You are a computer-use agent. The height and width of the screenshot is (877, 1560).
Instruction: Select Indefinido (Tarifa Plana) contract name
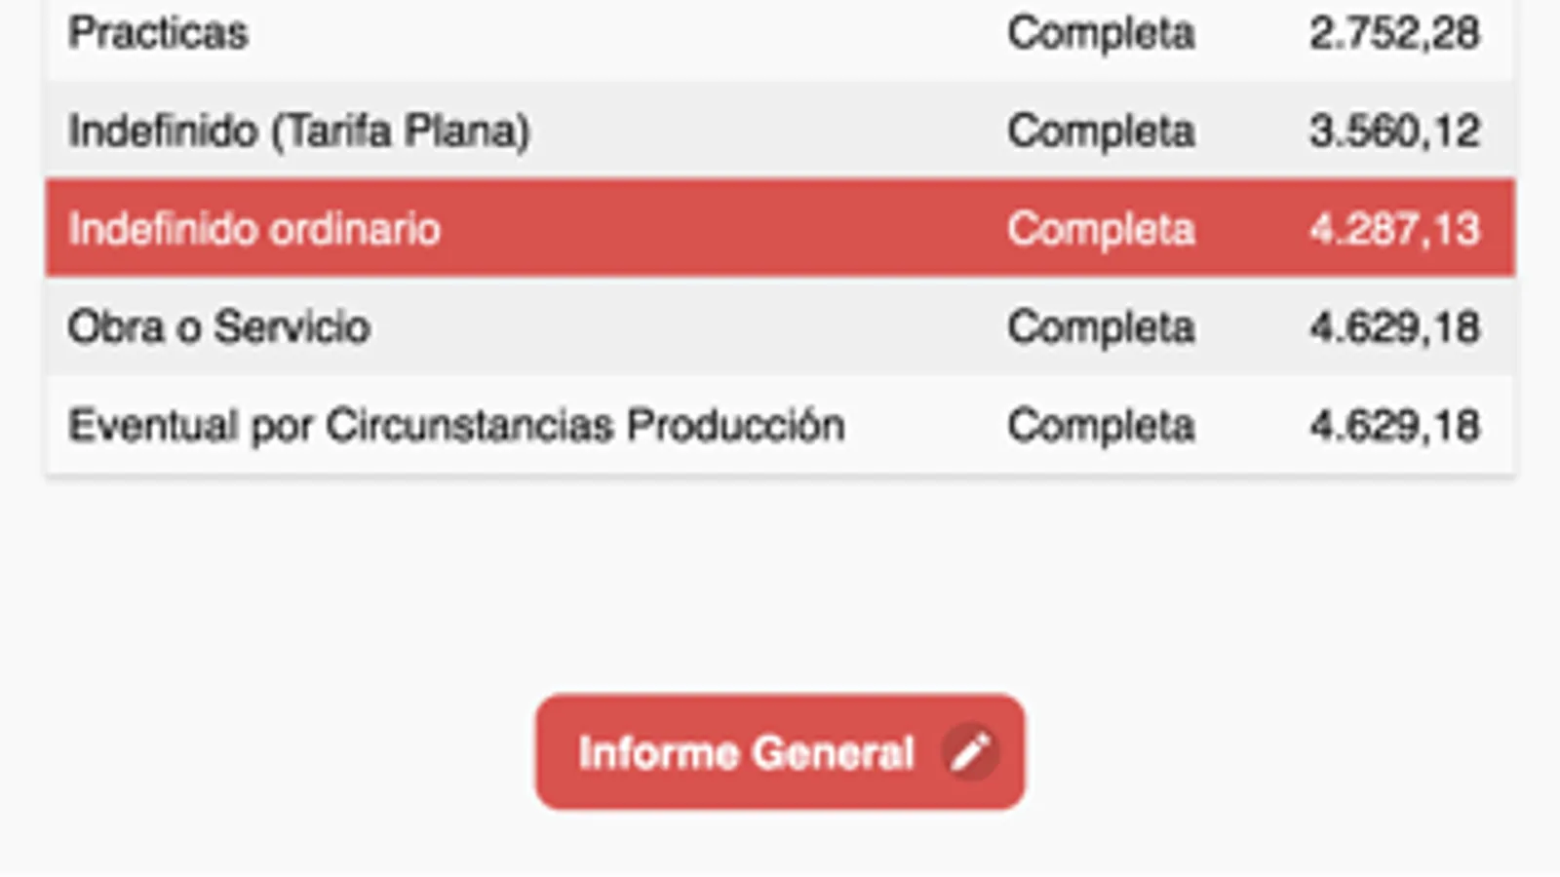pos(298,132)
